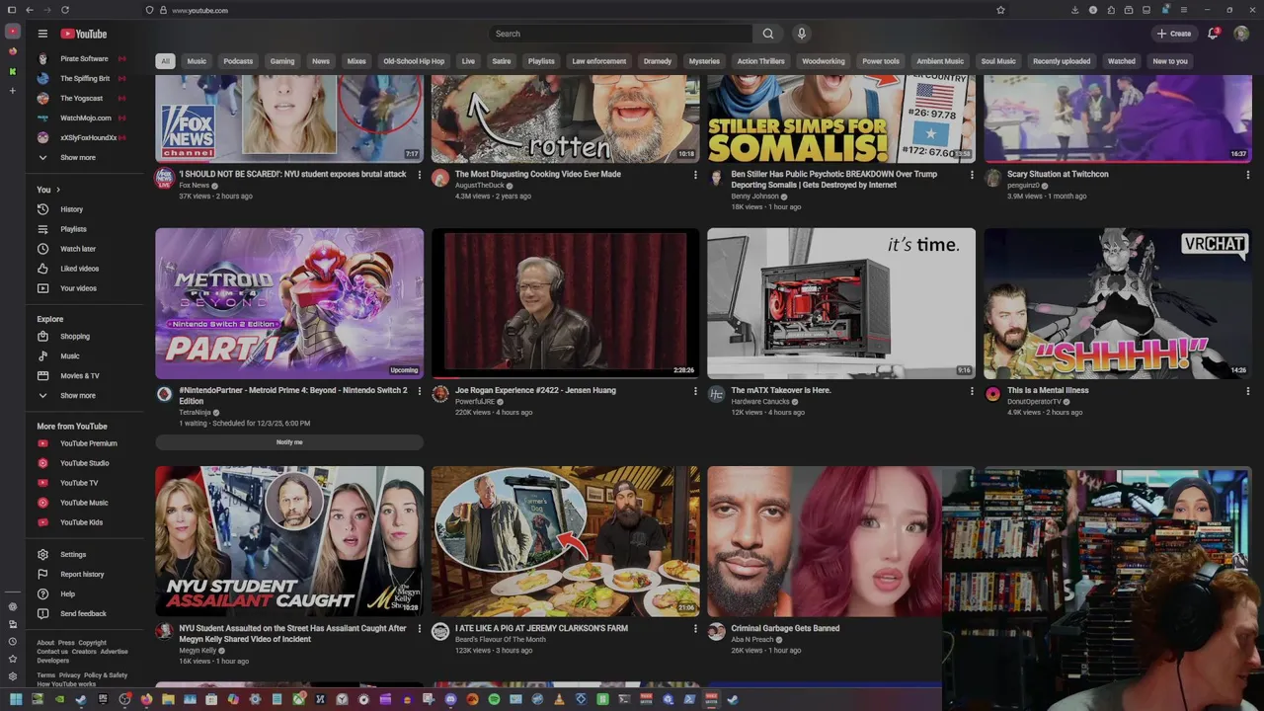The height and width of the screenshot is (711, 1264).
Task: Open Send feedback in sidebar
Action: point(83,614)
